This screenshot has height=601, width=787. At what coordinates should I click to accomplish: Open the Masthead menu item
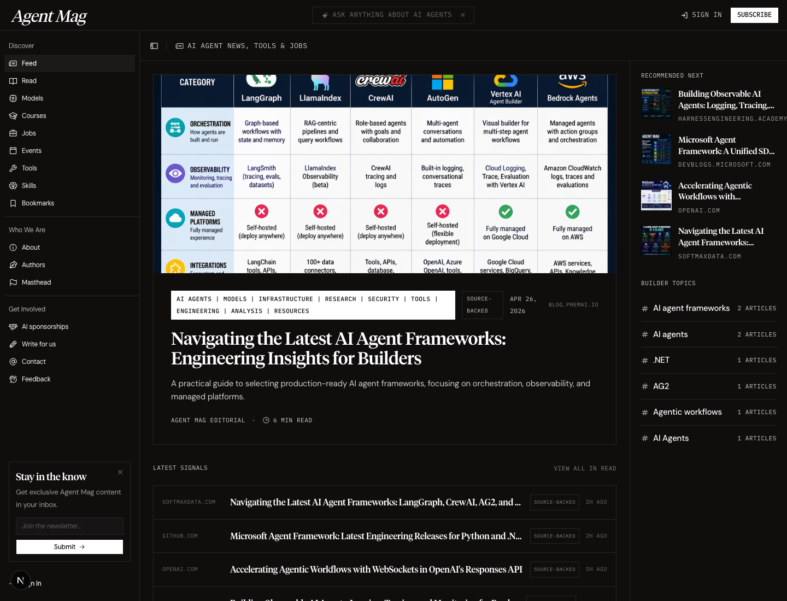(36, 282)
